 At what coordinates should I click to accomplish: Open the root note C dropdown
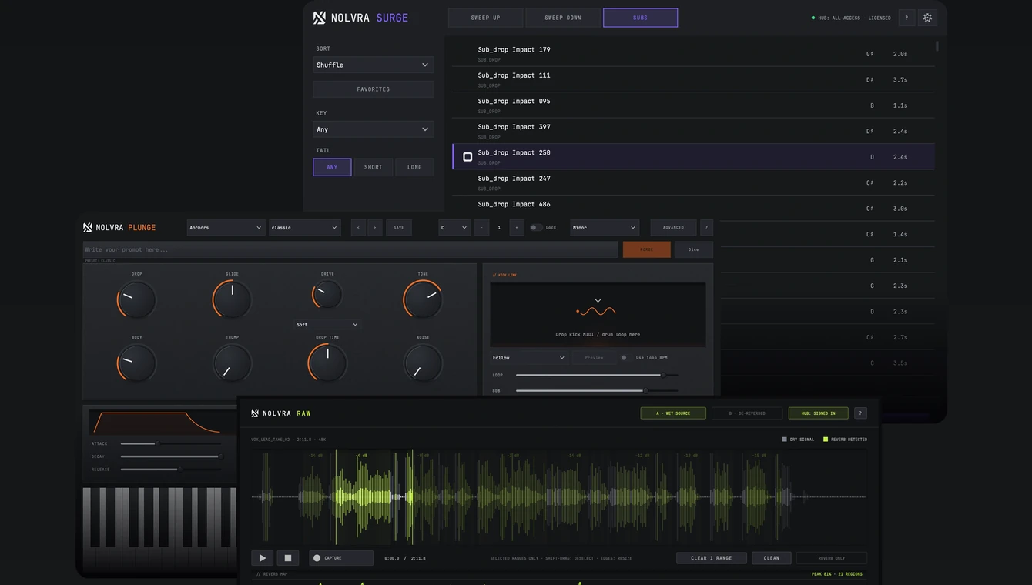(x=454, y=227)
